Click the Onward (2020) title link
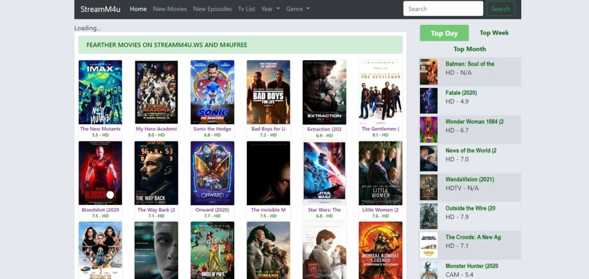589x279 pixels. click(x=212, y=210)
